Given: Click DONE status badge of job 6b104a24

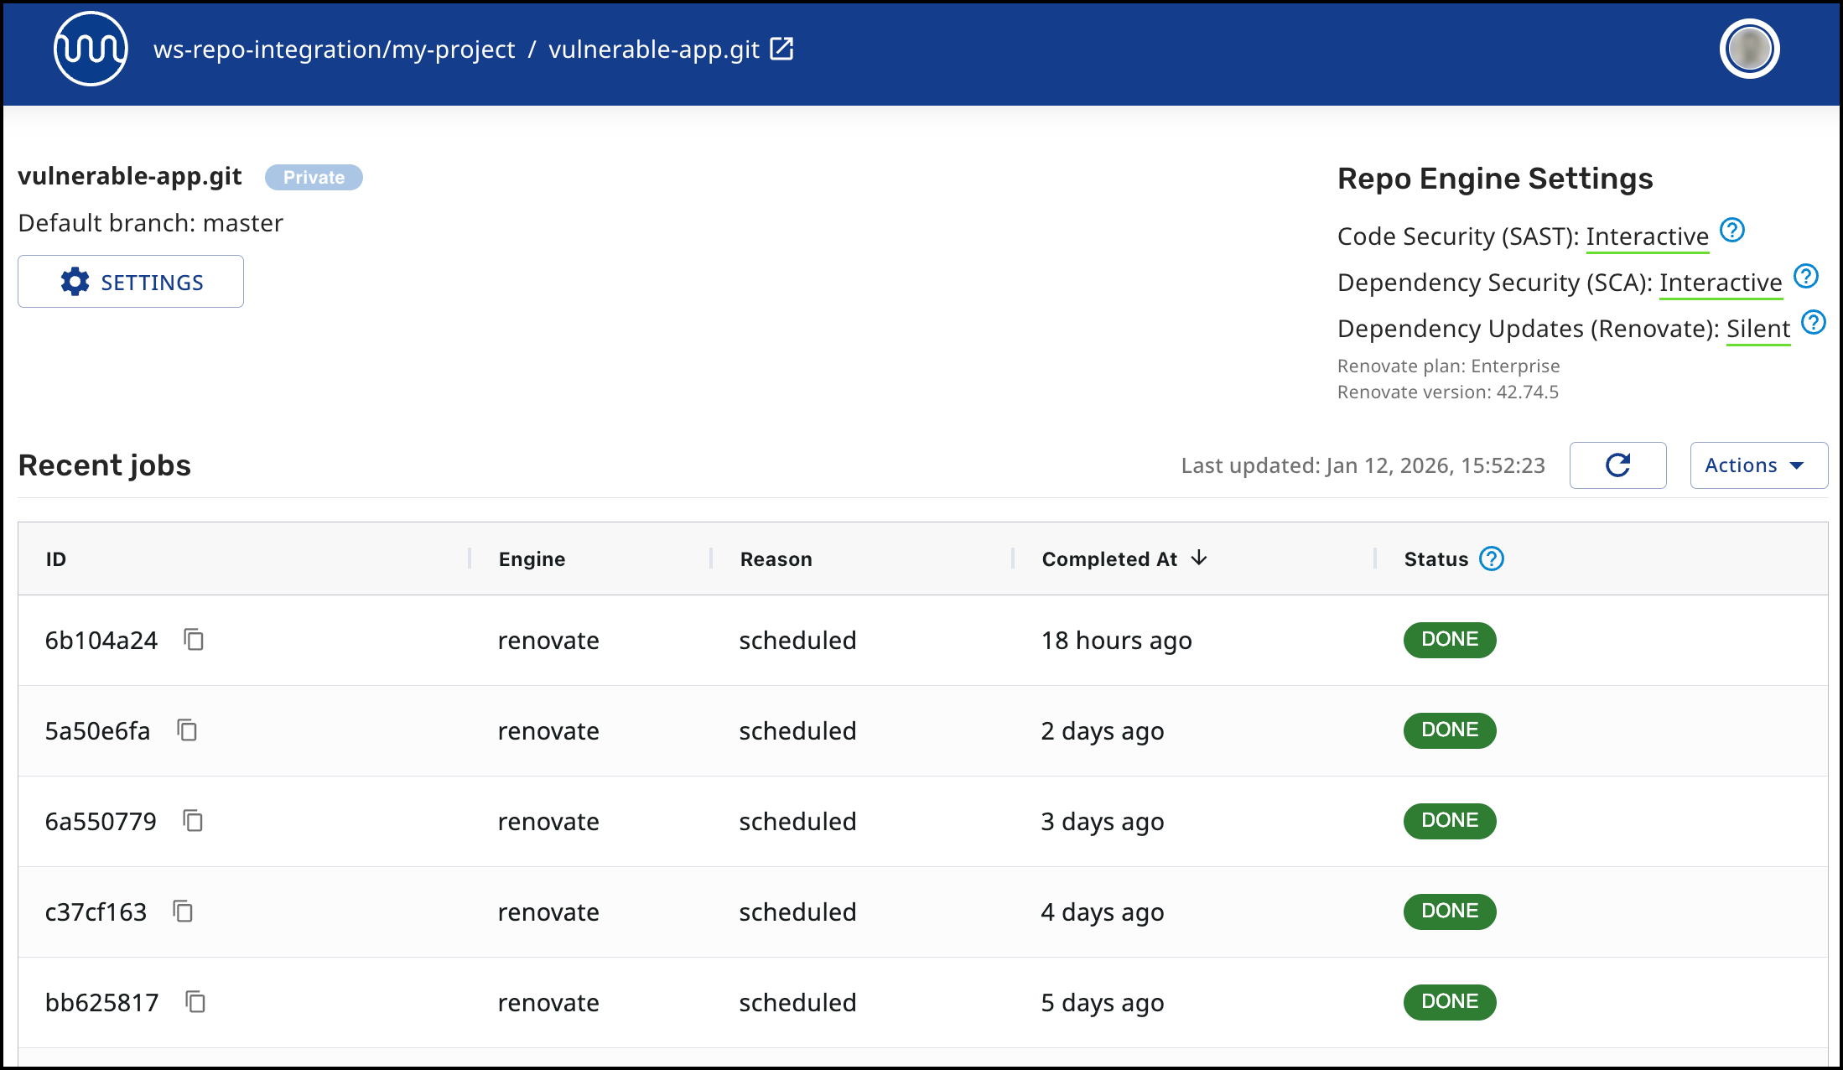Looking at the screenshot, I should 1449,640.
